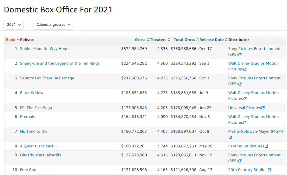Click the Distributor column header
The width and height of the screenshot is (287, 175).
click(239, 40)
